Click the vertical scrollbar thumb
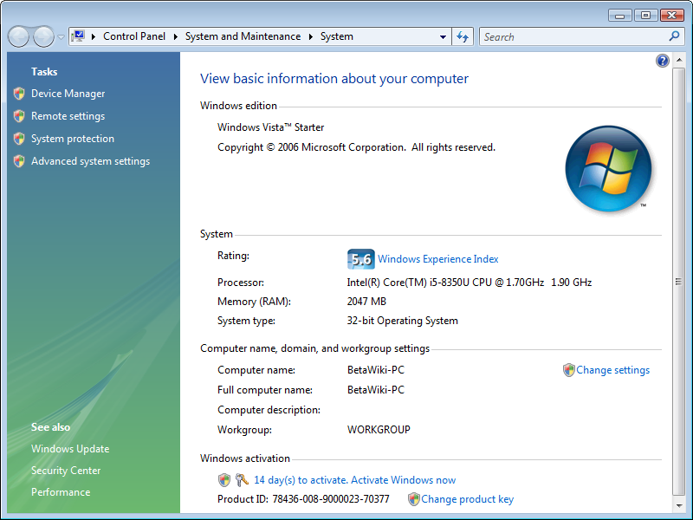Viewport: 693px width, 520px height. coord(679,282)
